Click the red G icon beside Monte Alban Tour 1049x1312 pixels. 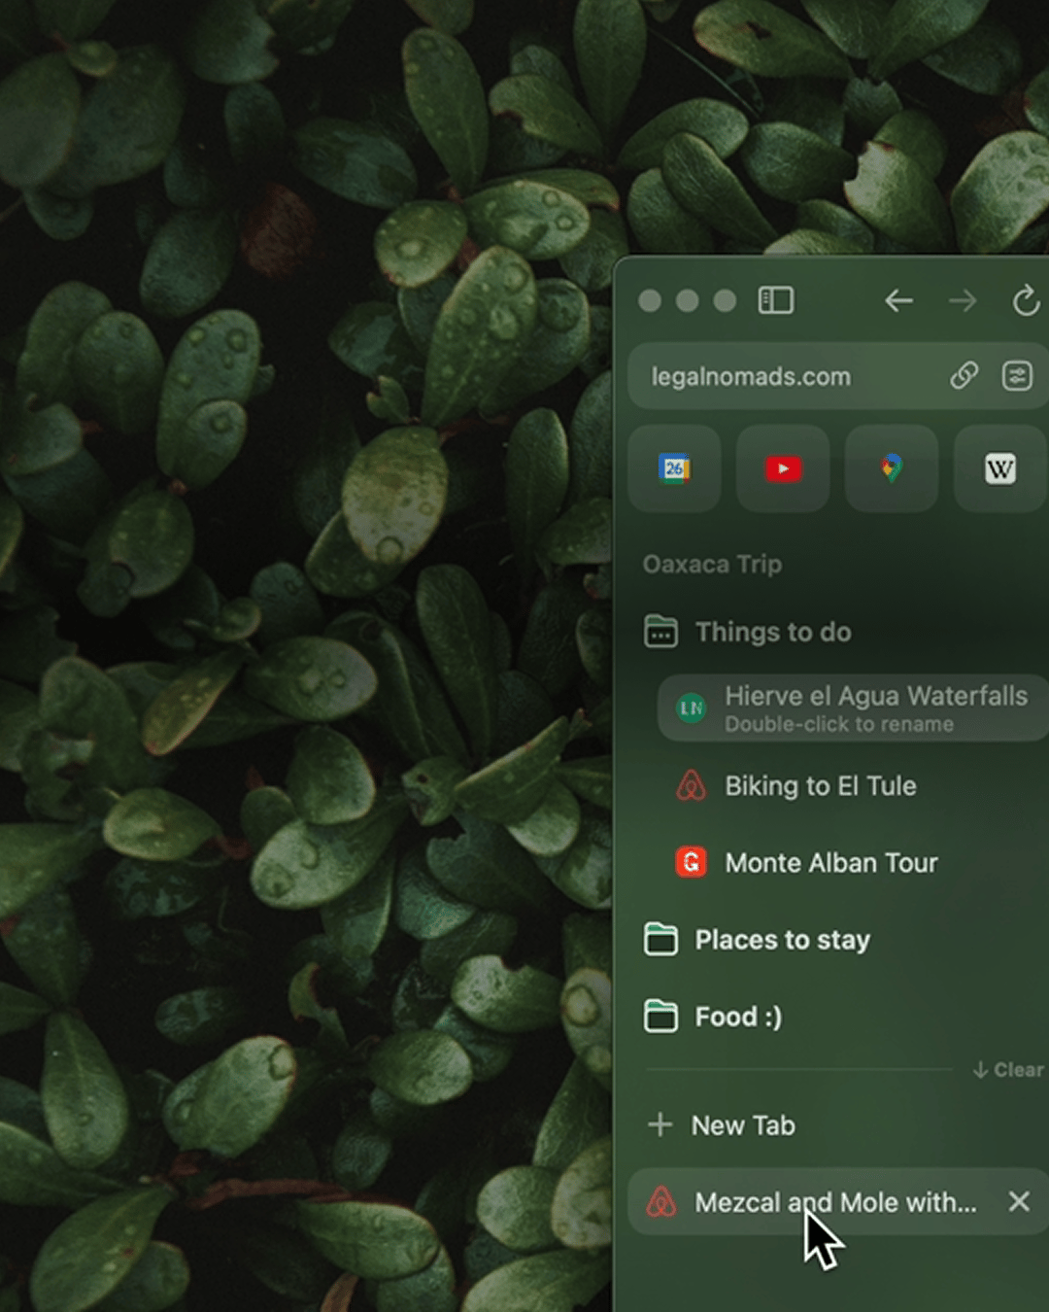[x=691, y=862]
